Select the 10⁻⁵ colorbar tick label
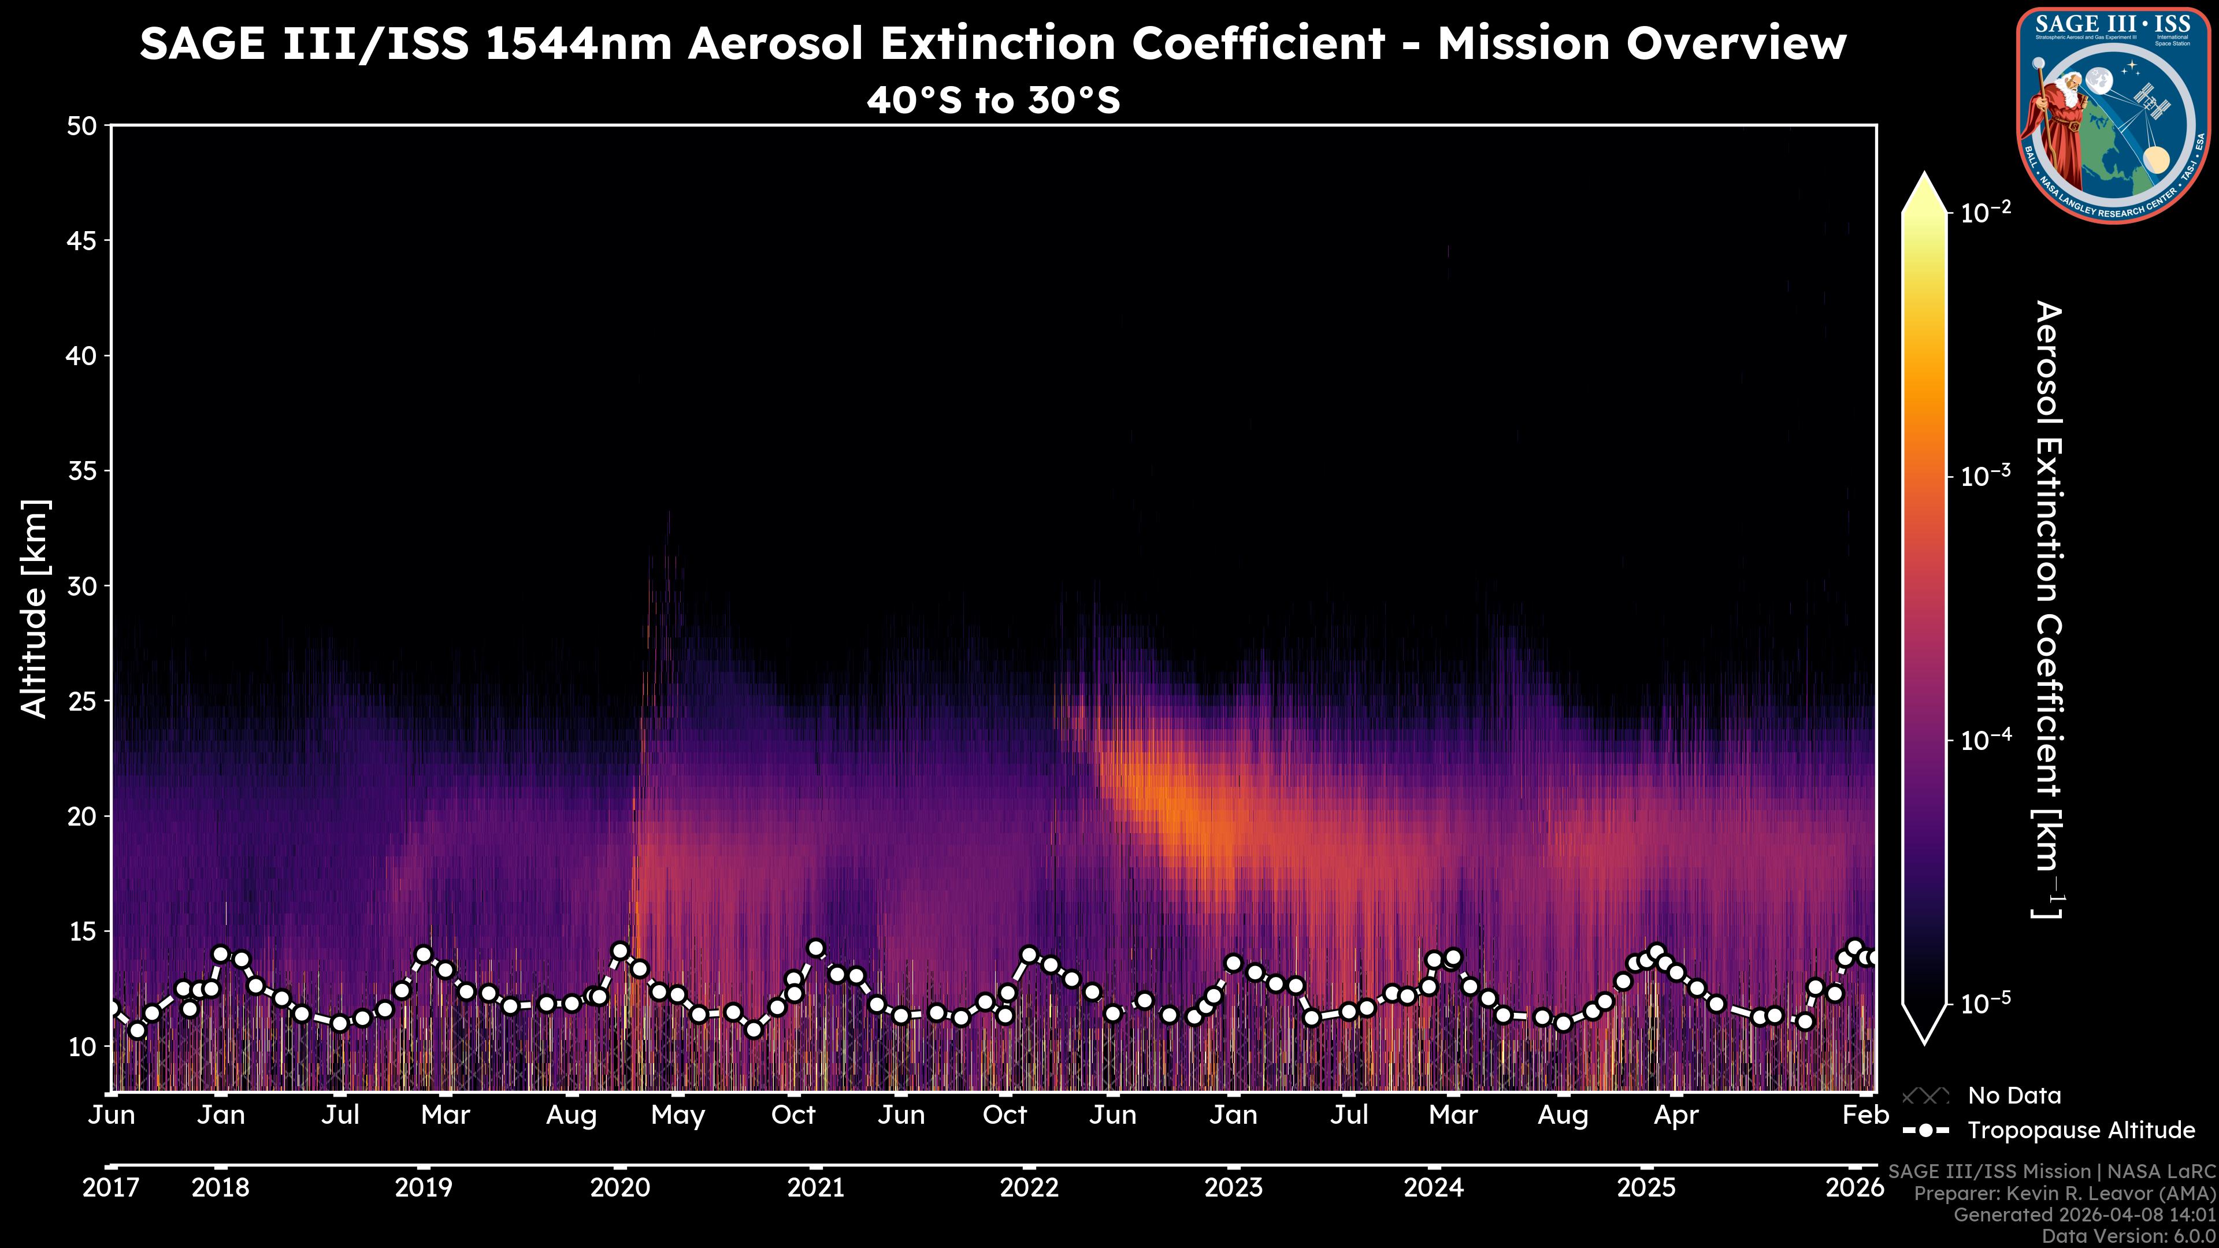This screenshot has height=1248, width=2219. click(1987, 1002)
